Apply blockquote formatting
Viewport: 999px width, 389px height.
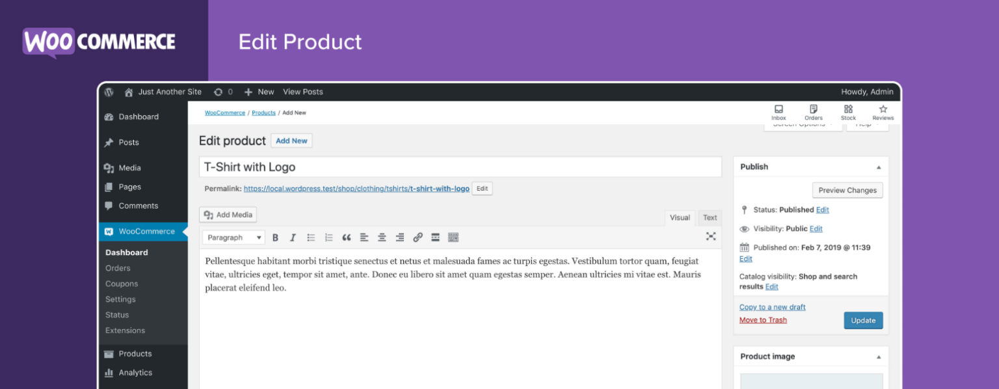point(347,237)
